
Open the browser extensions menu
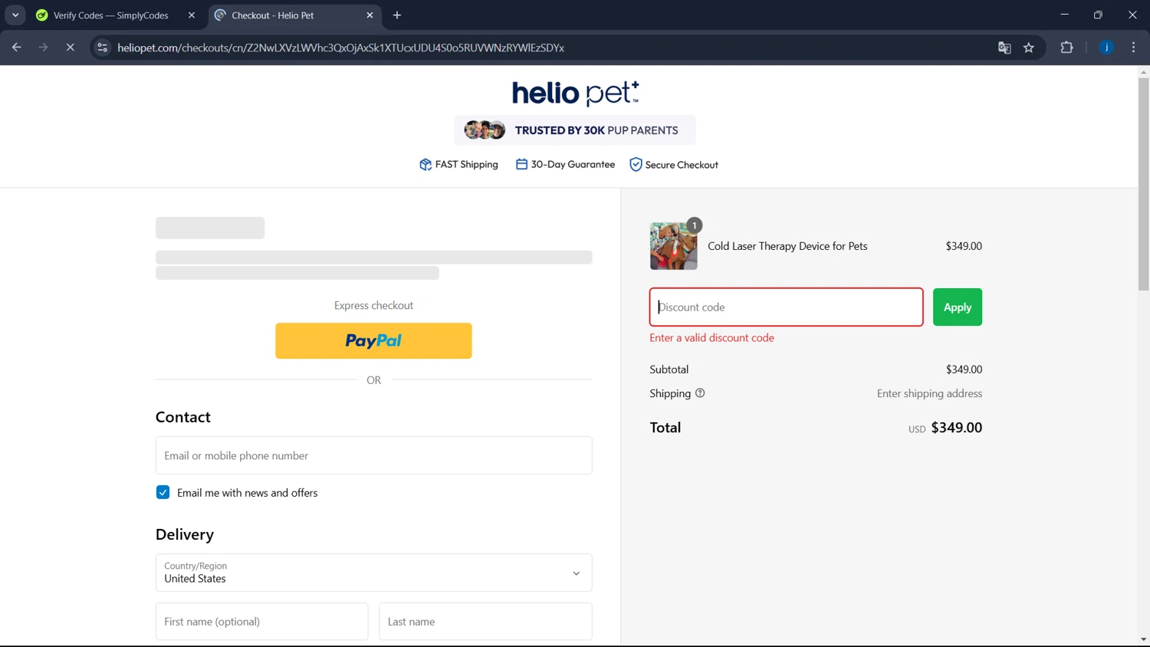click(1066, 48)
